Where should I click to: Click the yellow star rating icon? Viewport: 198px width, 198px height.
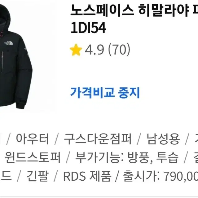76,50
